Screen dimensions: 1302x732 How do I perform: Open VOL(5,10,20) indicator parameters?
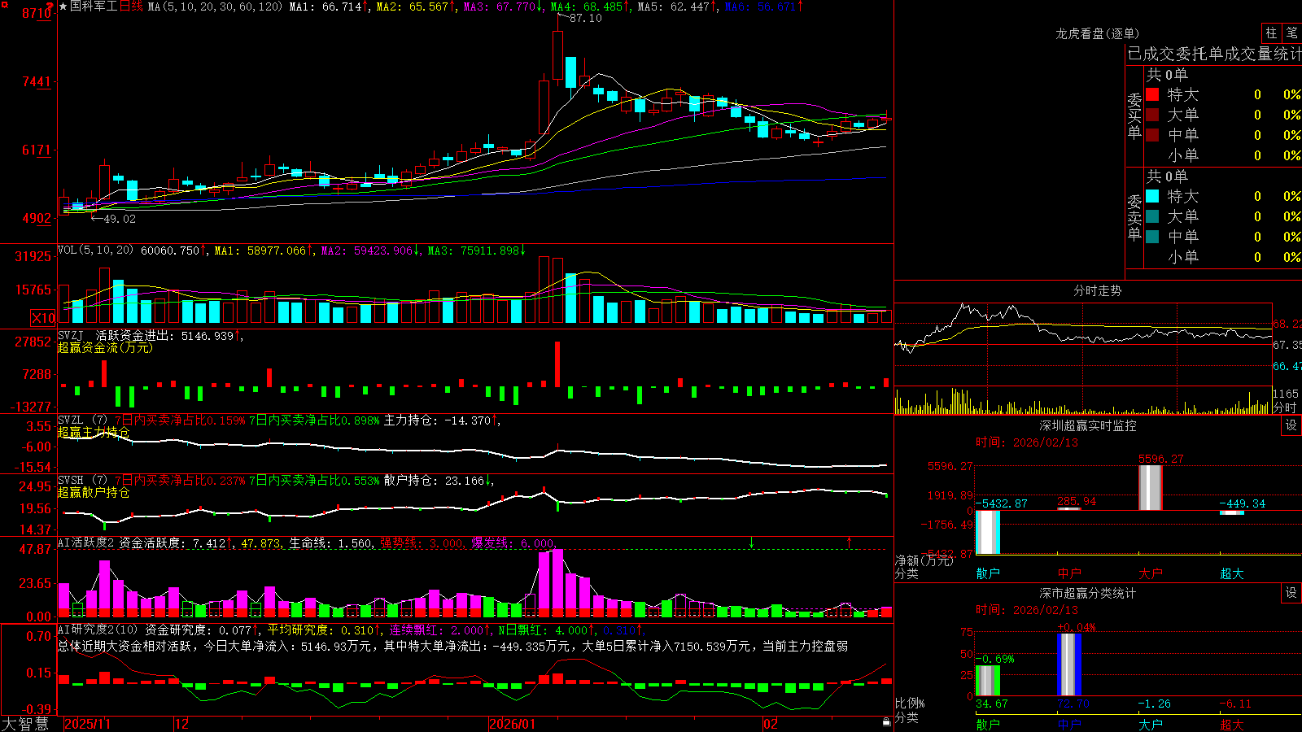coord(95,251)
